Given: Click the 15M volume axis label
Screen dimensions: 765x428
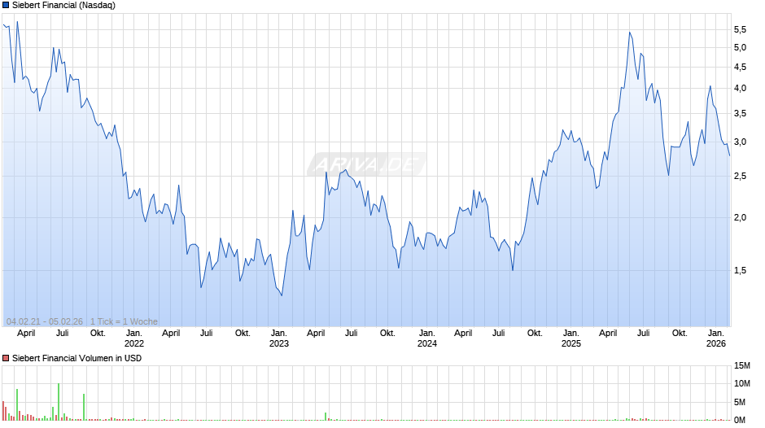Looking at the screenshot, I should tap(742, 366).
